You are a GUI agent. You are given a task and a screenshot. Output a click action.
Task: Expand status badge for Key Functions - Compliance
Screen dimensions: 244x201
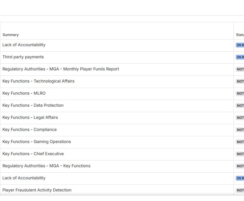click(240, 130)
